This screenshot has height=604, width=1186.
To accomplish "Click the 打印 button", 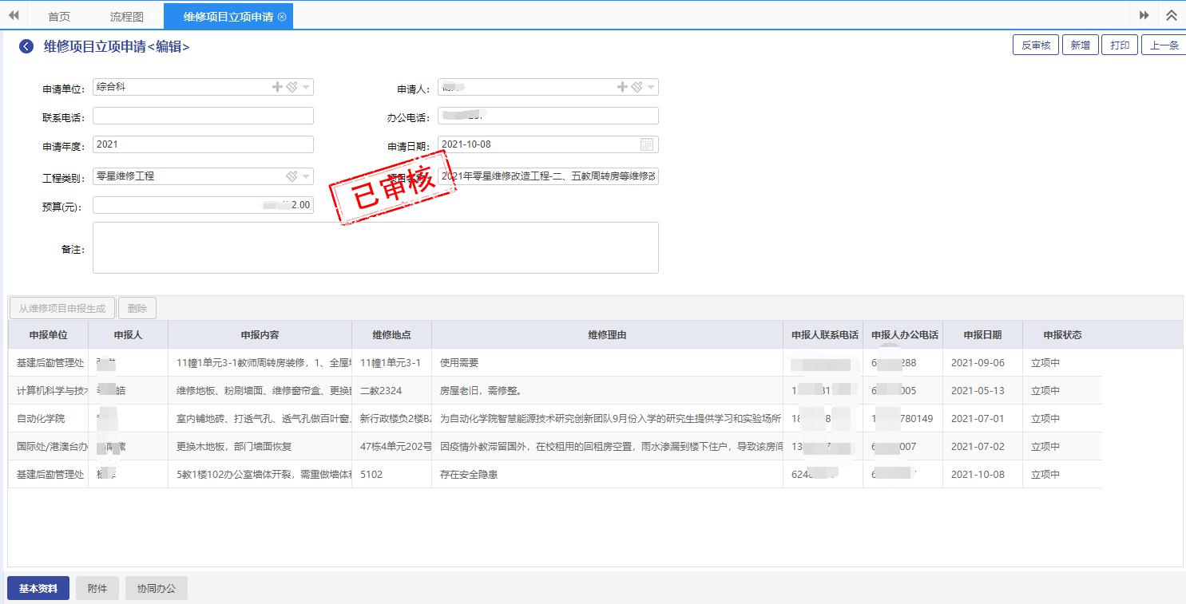I will pos(1120,45).
